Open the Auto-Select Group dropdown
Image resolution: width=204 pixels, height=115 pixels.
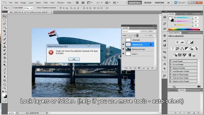[x=28, y=8]
